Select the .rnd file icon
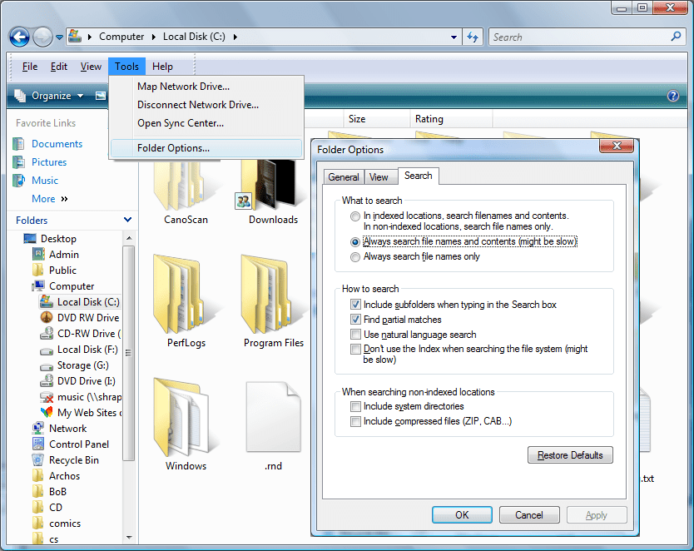 273,417
